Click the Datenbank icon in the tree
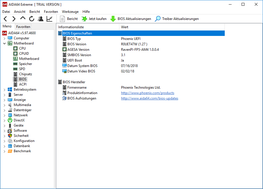 [x=10, y=146]
